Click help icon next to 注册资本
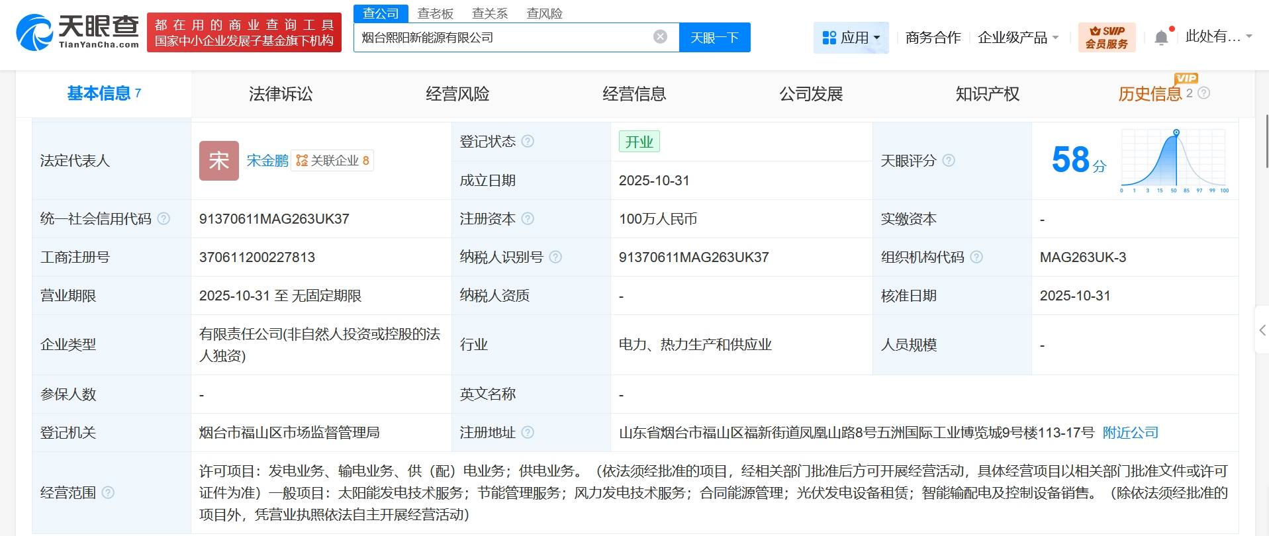1269x536 pixels. 528,218
